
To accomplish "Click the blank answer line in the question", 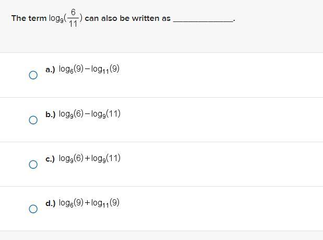I will (x=203, y=20).
